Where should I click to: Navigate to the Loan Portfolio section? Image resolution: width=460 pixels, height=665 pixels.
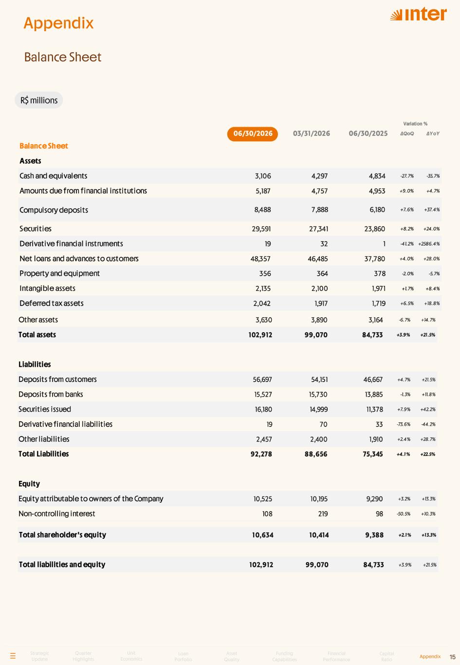click(183, 657)
